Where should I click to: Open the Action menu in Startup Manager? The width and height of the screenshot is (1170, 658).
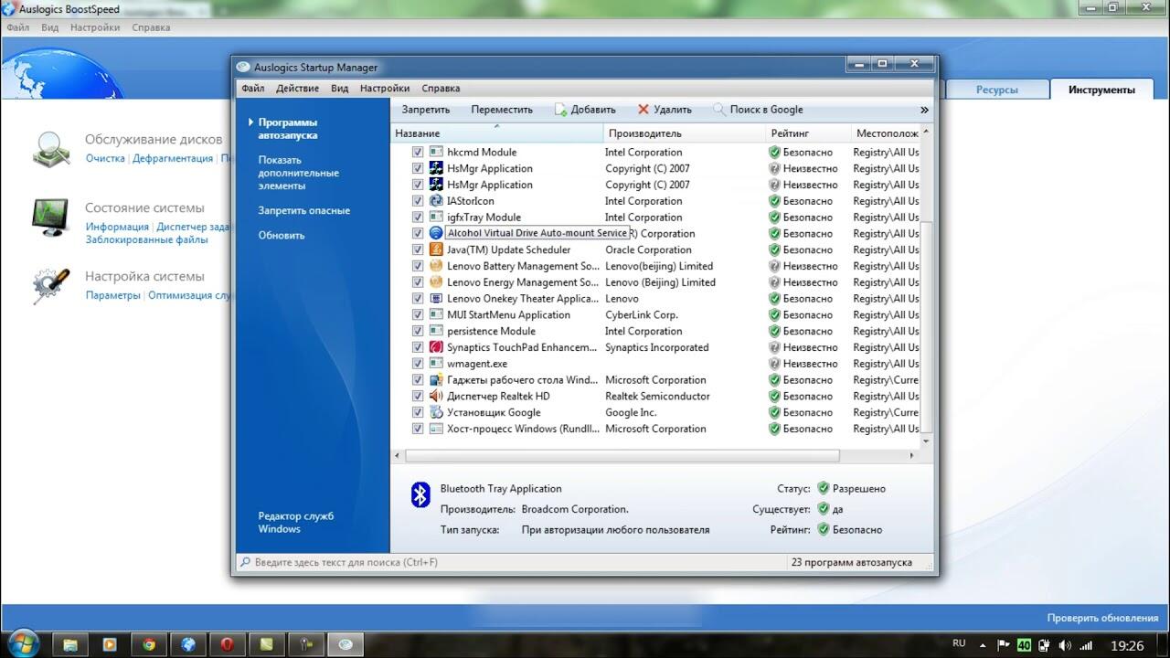pyautogui.click(x=297, y=89)
